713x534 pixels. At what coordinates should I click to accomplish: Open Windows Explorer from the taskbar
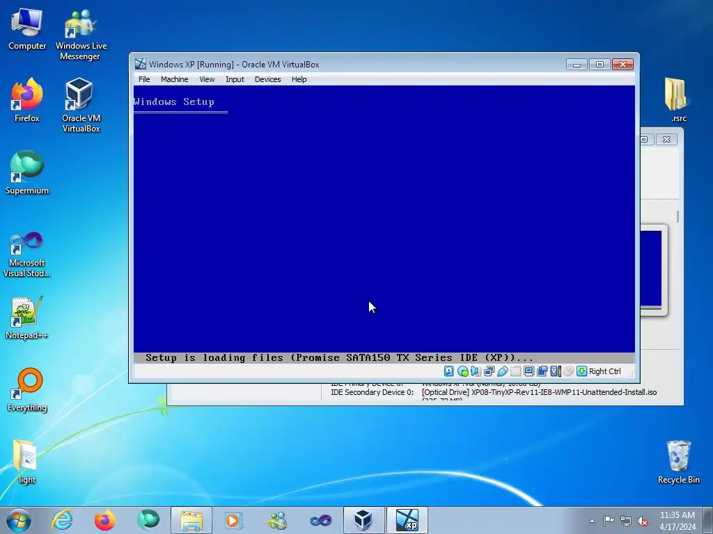[191, 520]
